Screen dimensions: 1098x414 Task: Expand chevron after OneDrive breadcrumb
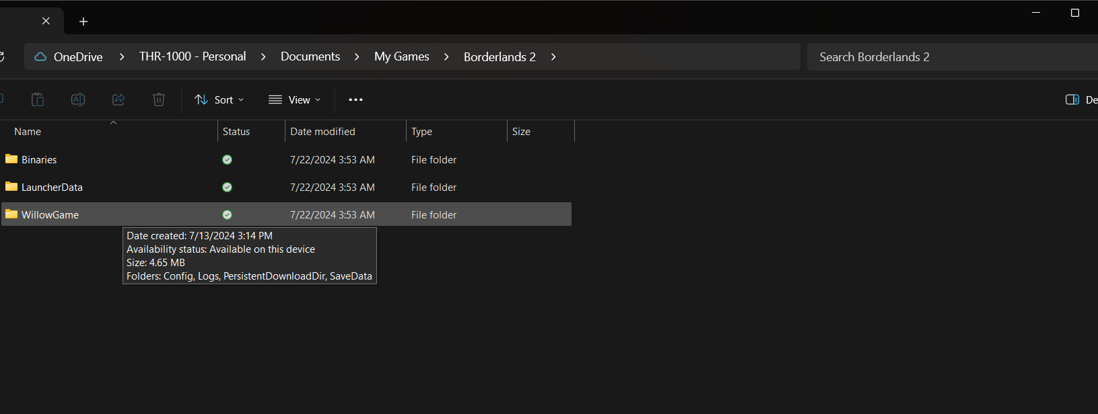121,57
